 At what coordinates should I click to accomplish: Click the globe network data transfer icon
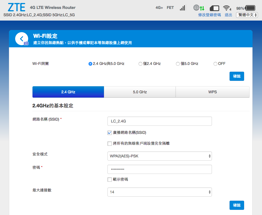coord(199,8)
